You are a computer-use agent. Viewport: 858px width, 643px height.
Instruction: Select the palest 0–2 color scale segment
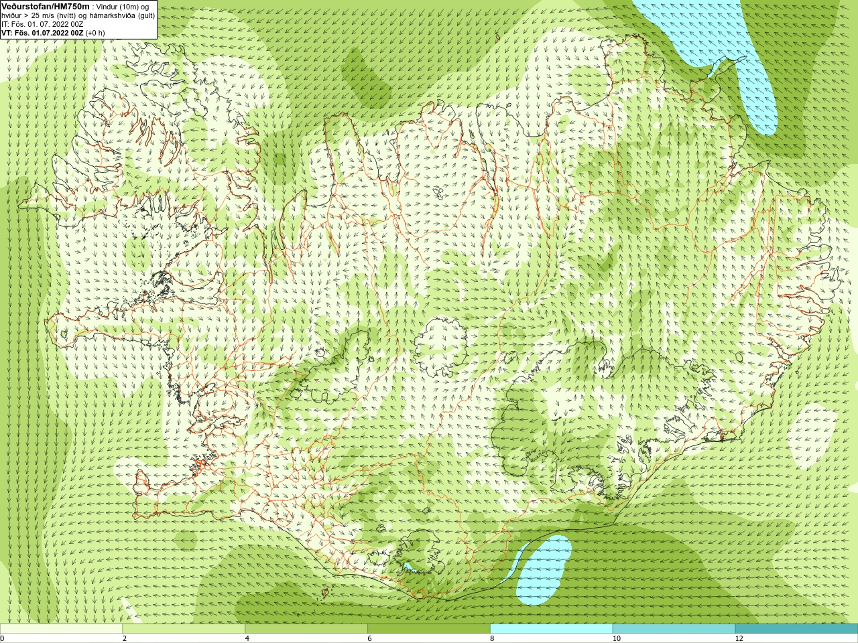61,629
